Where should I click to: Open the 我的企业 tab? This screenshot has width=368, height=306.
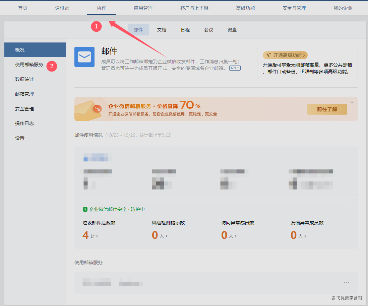click(x=343, y=8)
